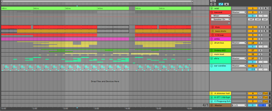Click the 5:00 mark on time ruler
Image resolution: width=272 pixels, height=111 pixels.
pyautogui.click(x=159, y=109)
